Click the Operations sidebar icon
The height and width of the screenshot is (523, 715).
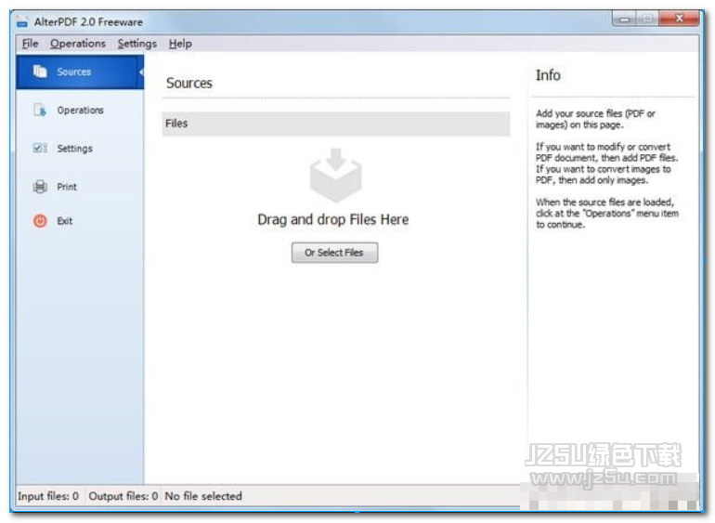(x=40, y=110)
